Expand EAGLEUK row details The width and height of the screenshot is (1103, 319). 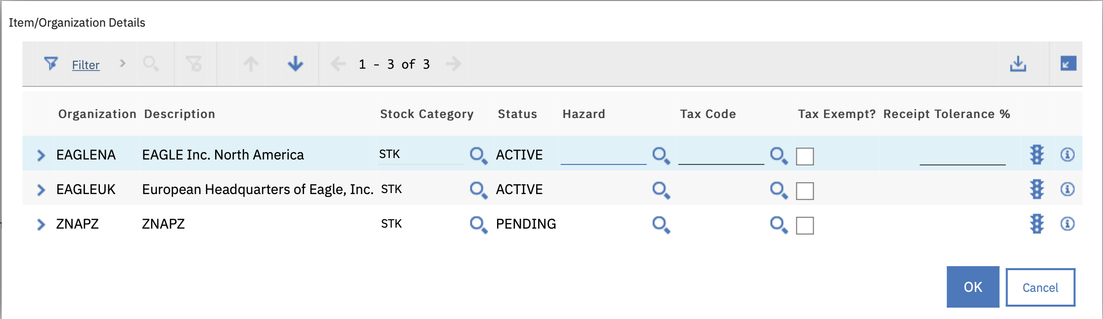[41, 190]
